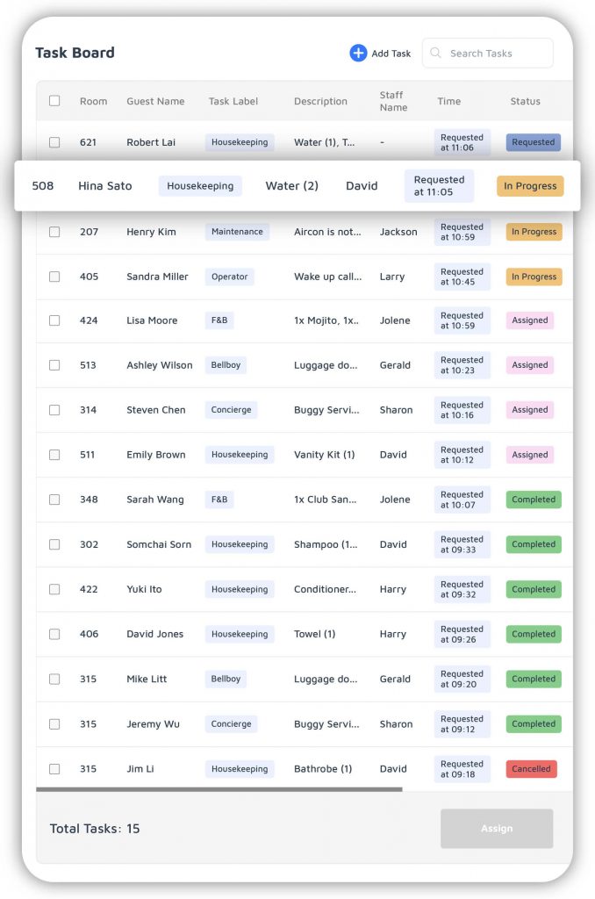Screen dimensions: 595x899
Task: Open the In Progress badge for Hina Sato
Action: [x=530, y=186]
